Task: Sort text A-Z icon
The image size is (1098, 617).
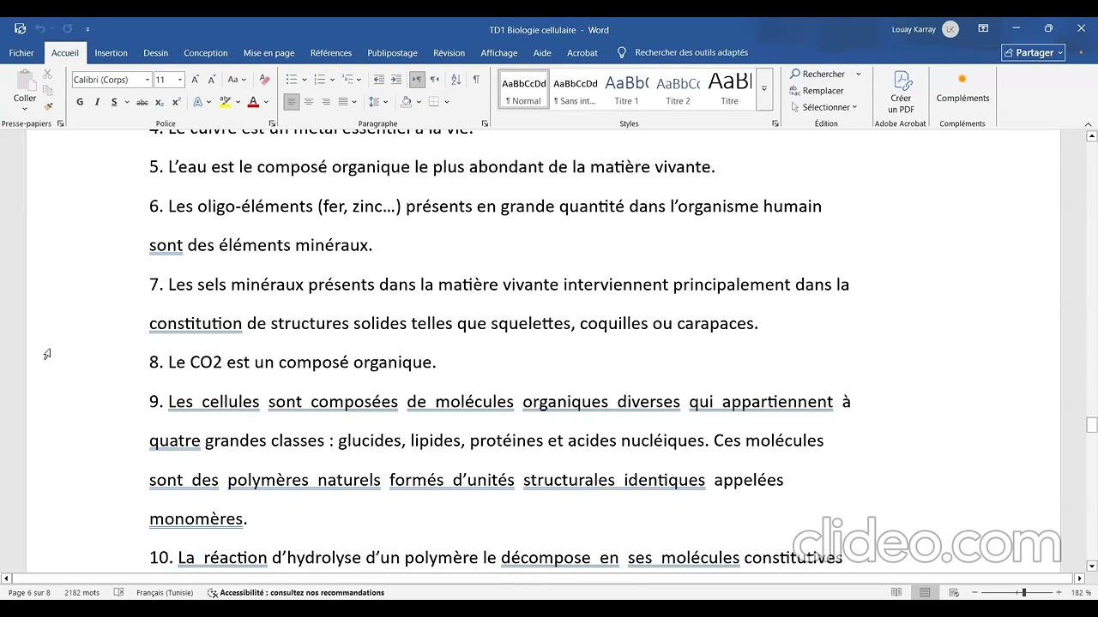Action: pyautogui.click(x=456, y=80)
